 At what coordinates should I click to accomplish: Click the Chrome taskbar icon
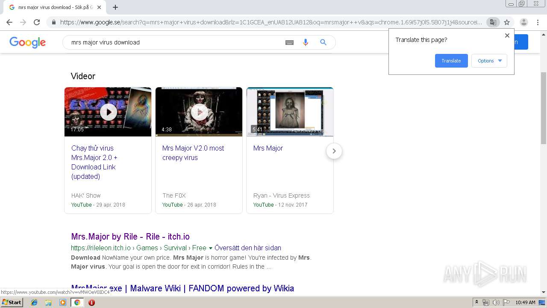point(77,302)
